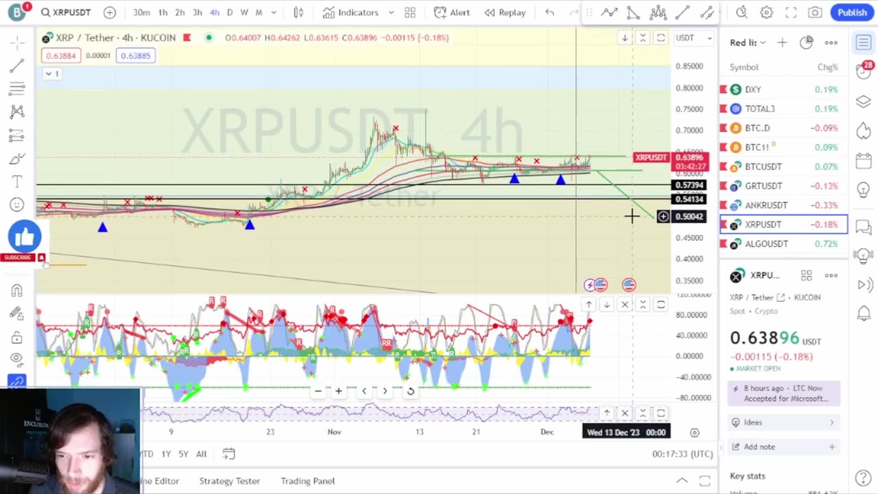Enter fullscreen mode
The width and height of the screenshot is (878, 494).
tap(791, 12)
